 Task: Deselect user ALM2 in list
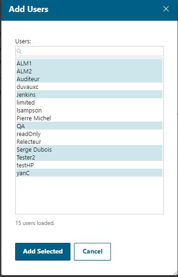point(89,71)
